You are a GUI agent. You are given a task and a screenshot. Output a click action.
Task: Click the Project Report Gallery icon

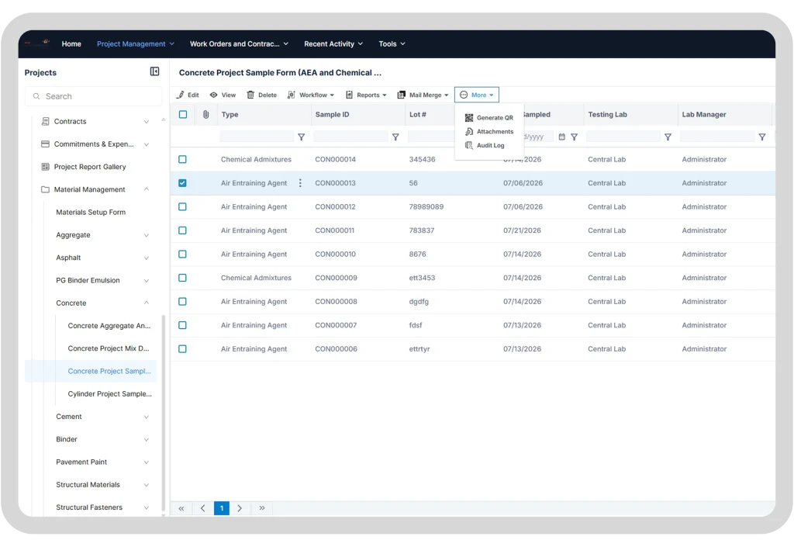point(45,167)
